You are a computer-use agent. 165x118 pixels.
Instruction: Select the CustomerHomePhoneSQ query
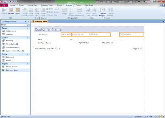point(15,51)
